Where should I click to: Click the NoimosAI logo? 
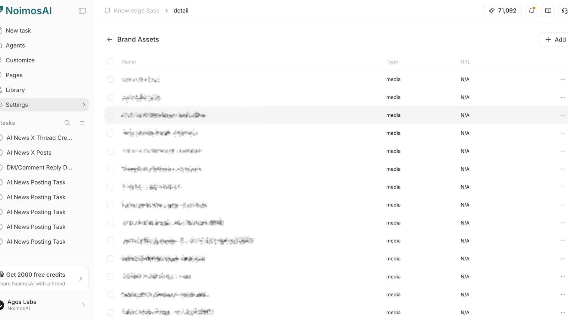click(x=26, y=11)
